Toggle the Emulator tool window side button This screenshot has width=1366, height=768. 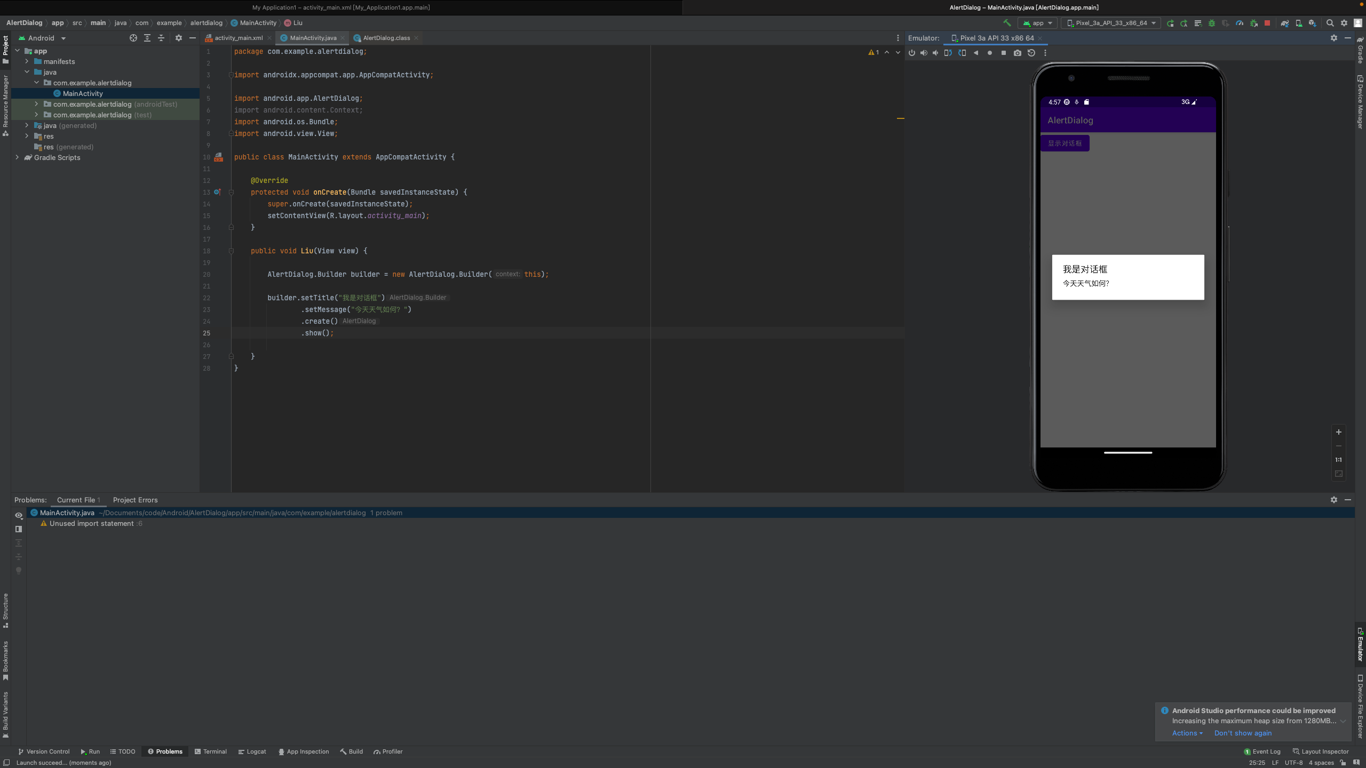pyautogui.click(x=1360, y=644)
